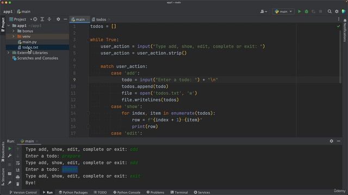
Task: Open main.py in the project tree
Action: [x=29, y=42]
